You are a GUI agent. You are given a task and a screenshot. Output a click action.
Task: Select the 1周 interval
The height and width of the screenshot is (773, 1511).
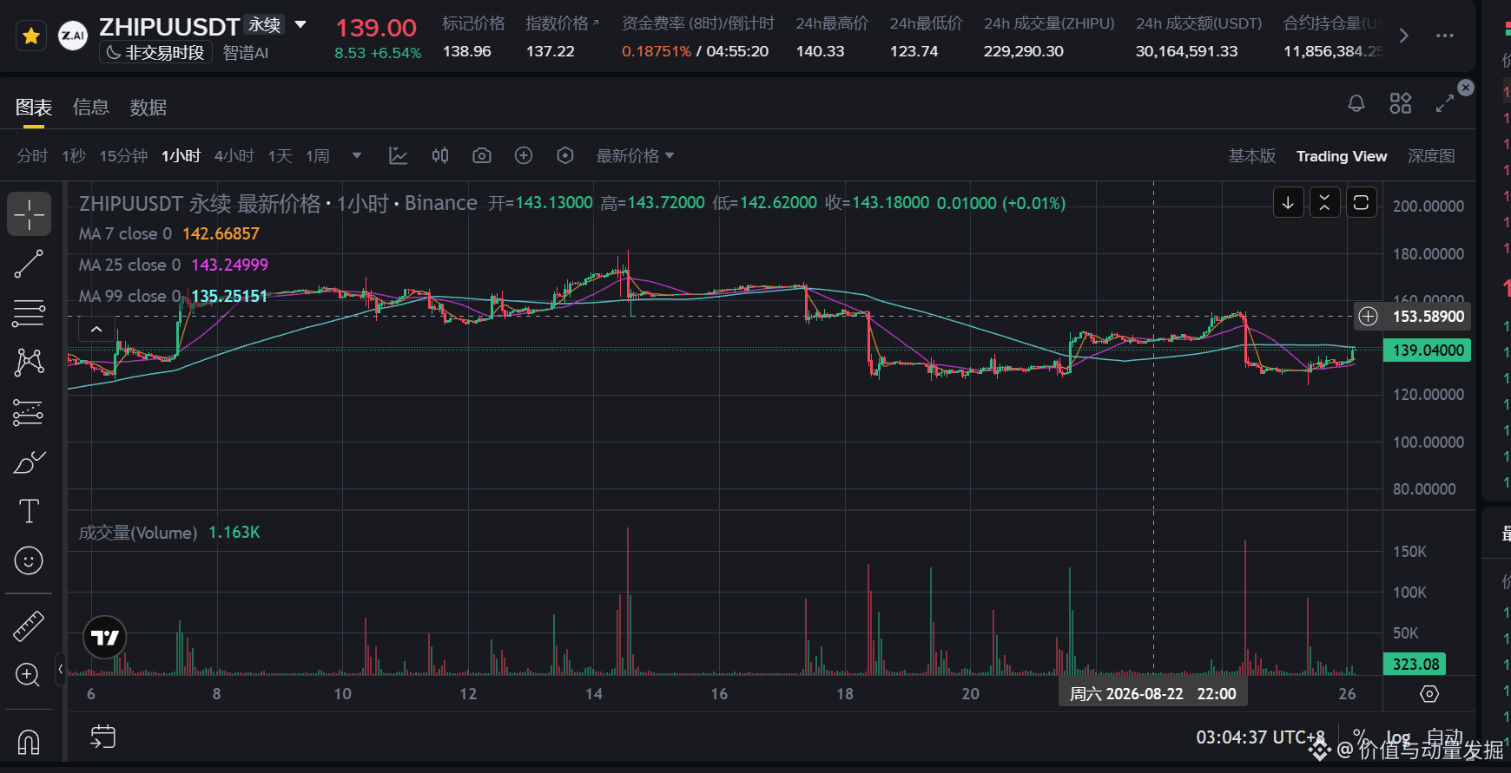pyautogui.click(x=318, y=155)
